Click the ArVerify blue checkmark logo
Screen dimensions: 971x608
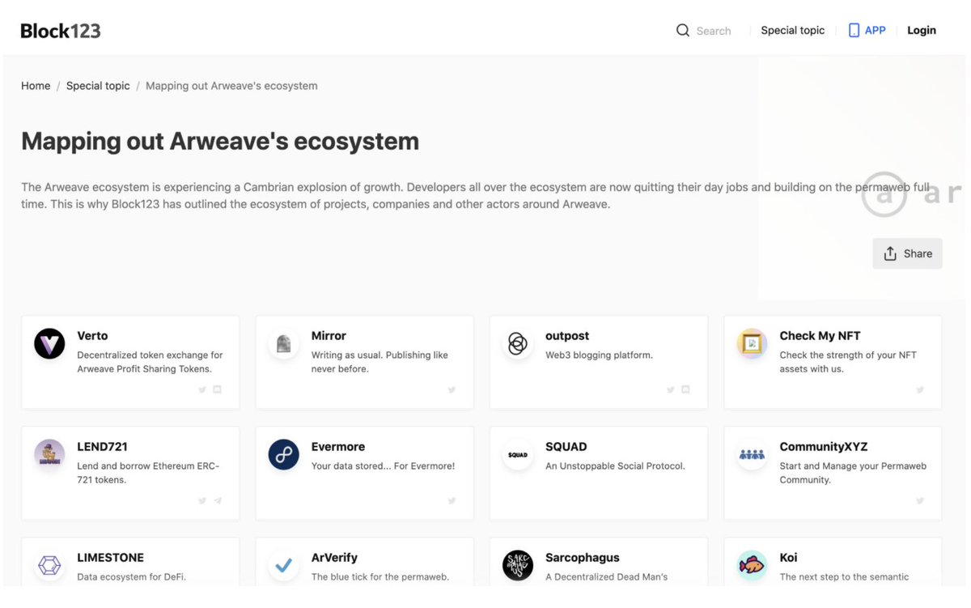(x=283, y=566)
